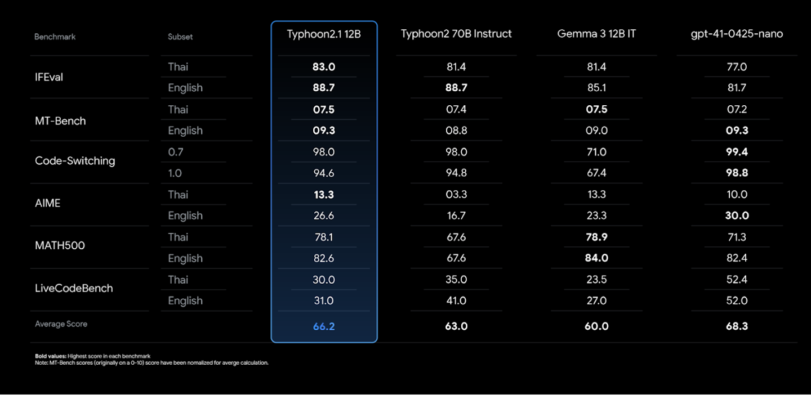This screenshot has height=395, width=811.
Task: Click the Bold values footnote text
Action: tap(93, 356)
